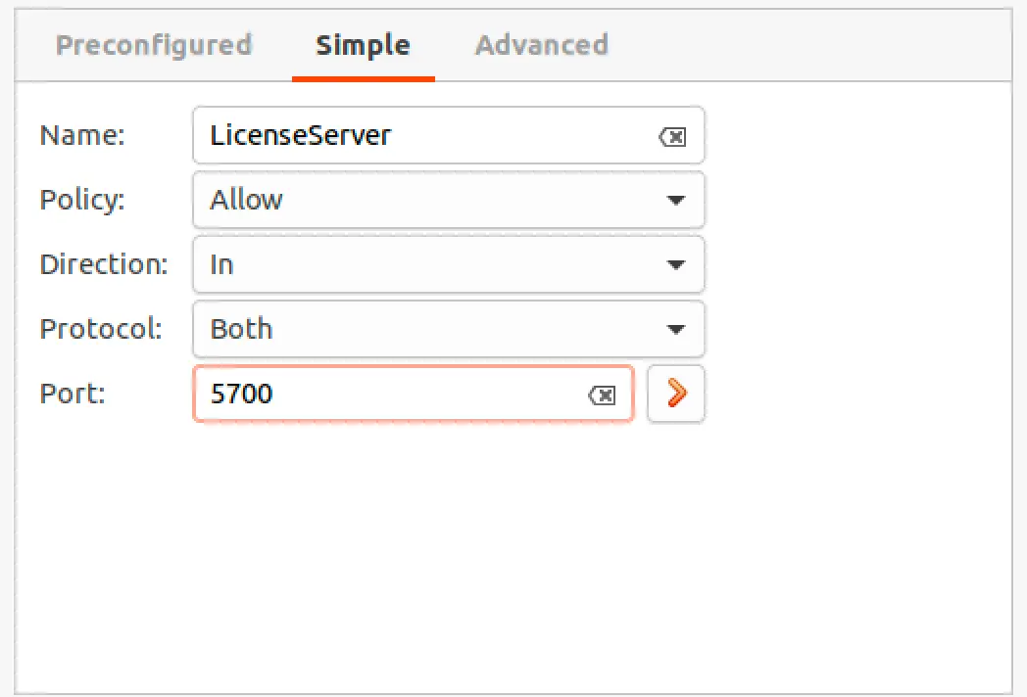Click inside the Name field containing LicenseServer

392,136
